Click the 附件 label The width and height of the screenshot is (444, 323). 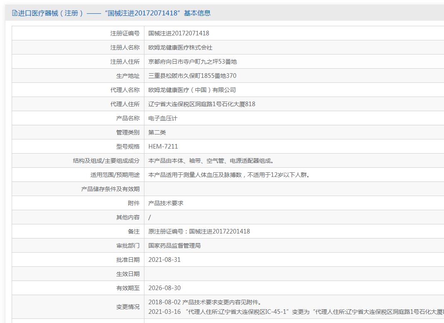[x=134, y=204]
